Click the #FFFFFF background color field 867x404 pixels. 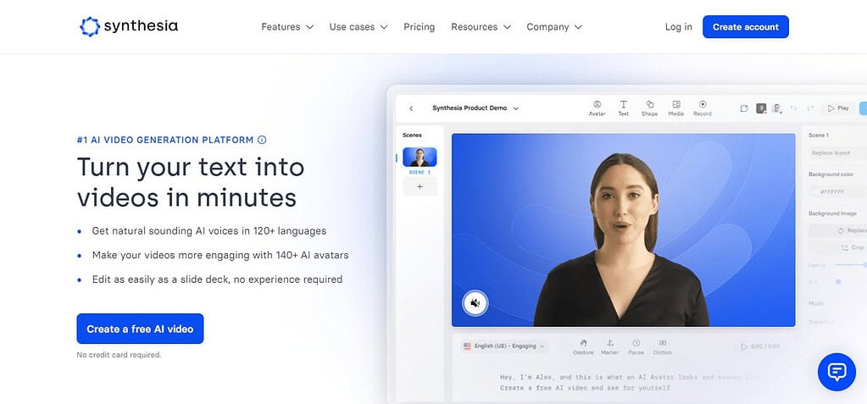[837, 191]
